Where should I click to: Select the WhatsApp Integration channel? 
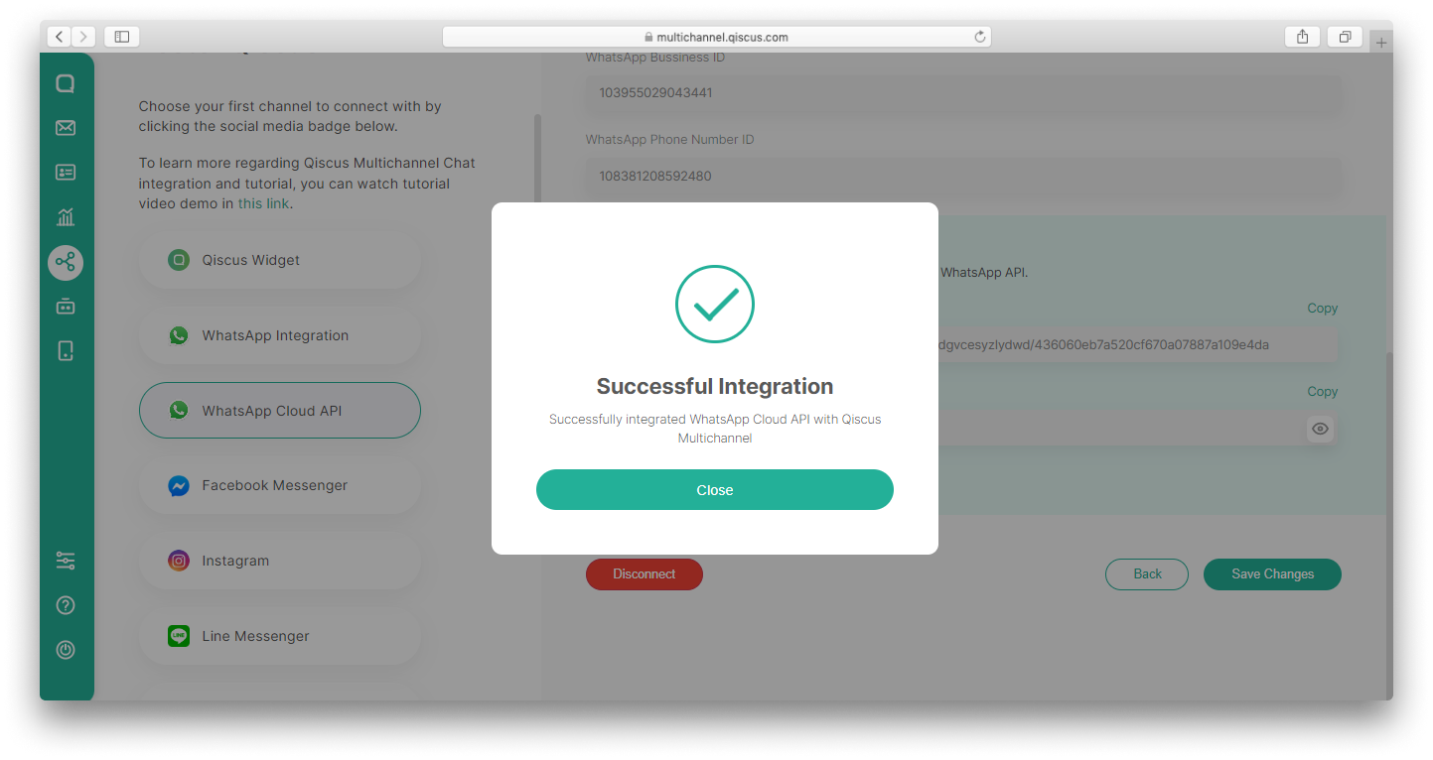280,335
